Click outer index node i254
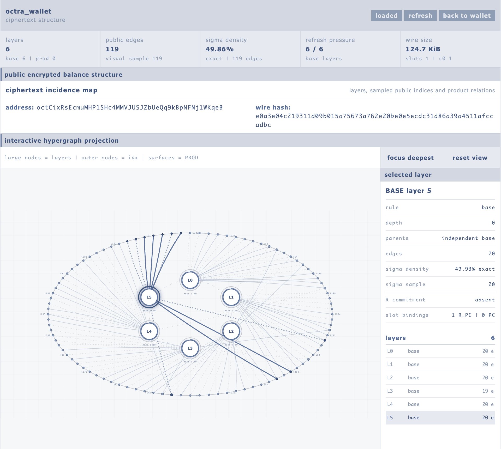 332,314
